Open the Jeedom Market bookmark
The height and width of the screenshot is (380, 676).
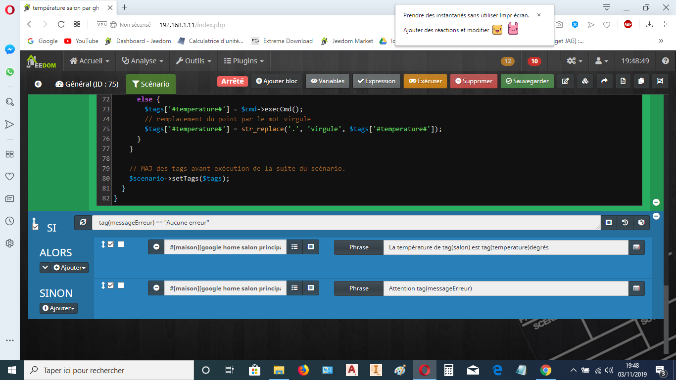coord(347,41)
